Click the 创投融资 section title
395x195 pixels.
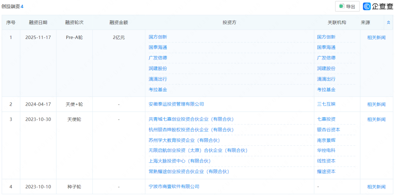11,7
